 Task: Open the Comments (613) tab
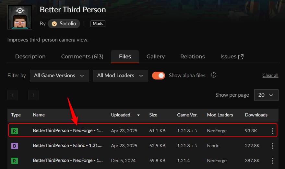82,56
